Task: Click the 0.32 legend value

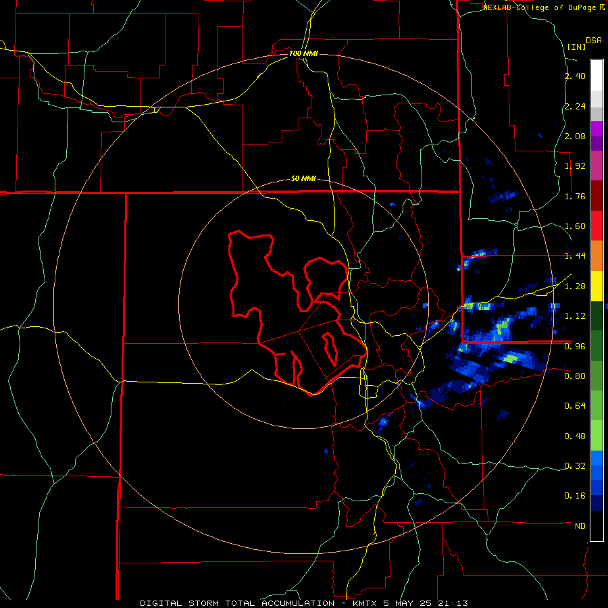Action: click(x=575, y=465)
